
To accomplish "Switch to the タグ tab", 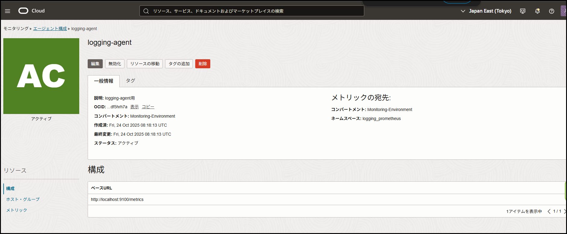I will tap(130, 81).
